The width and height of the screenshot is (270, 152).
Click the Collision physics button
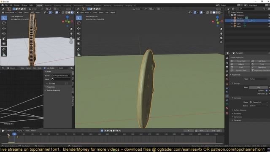point(240,64)
